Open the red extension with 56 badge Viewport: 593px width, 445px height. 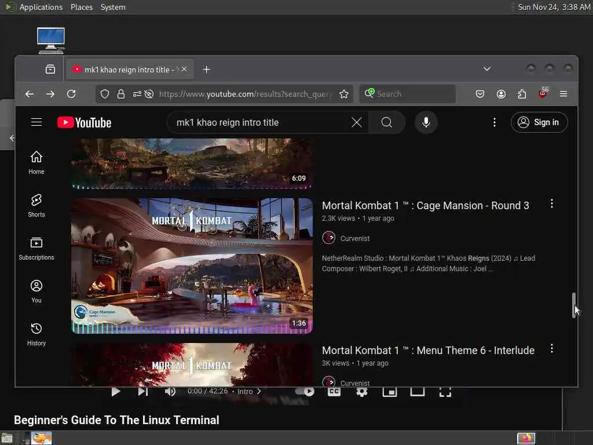click(543, 93)
